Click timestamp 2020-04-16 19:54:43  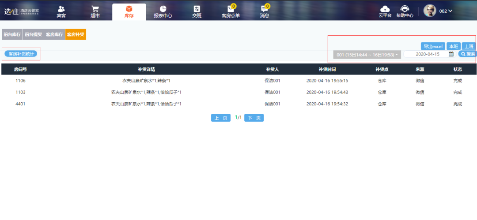[327, 93]
